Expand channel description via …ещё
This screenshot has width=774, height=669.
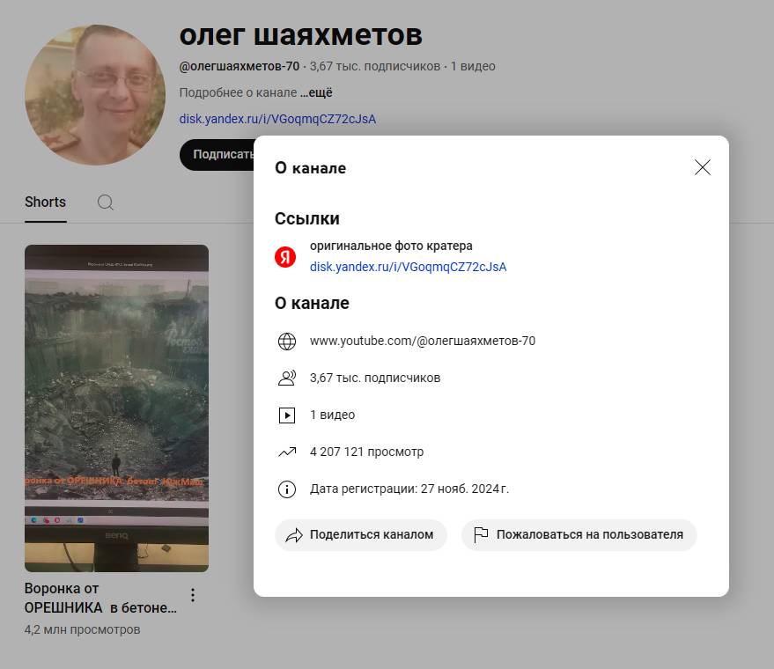coord(316,92)
